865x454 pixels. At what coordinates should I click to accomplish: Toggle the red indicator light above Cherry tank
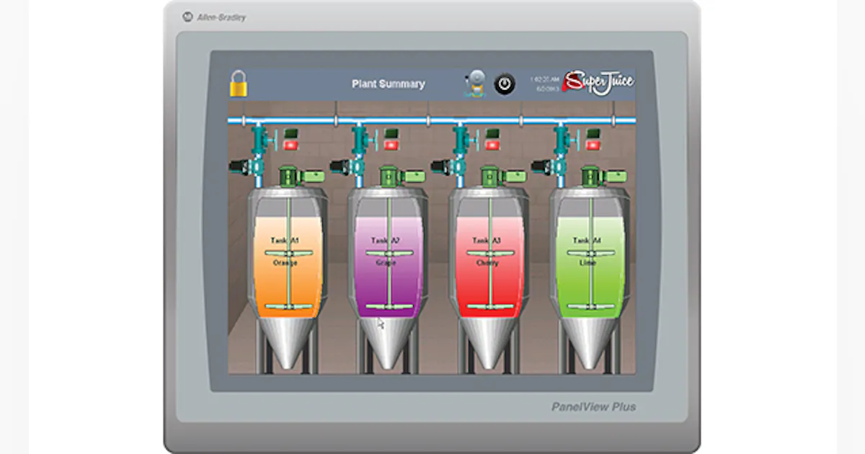click(x=492, y=145)
